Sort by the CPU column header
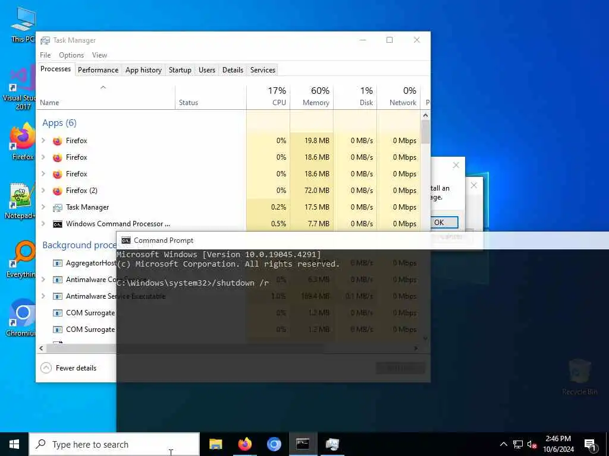This screenshot has height=456, width=609. (268, 97)
